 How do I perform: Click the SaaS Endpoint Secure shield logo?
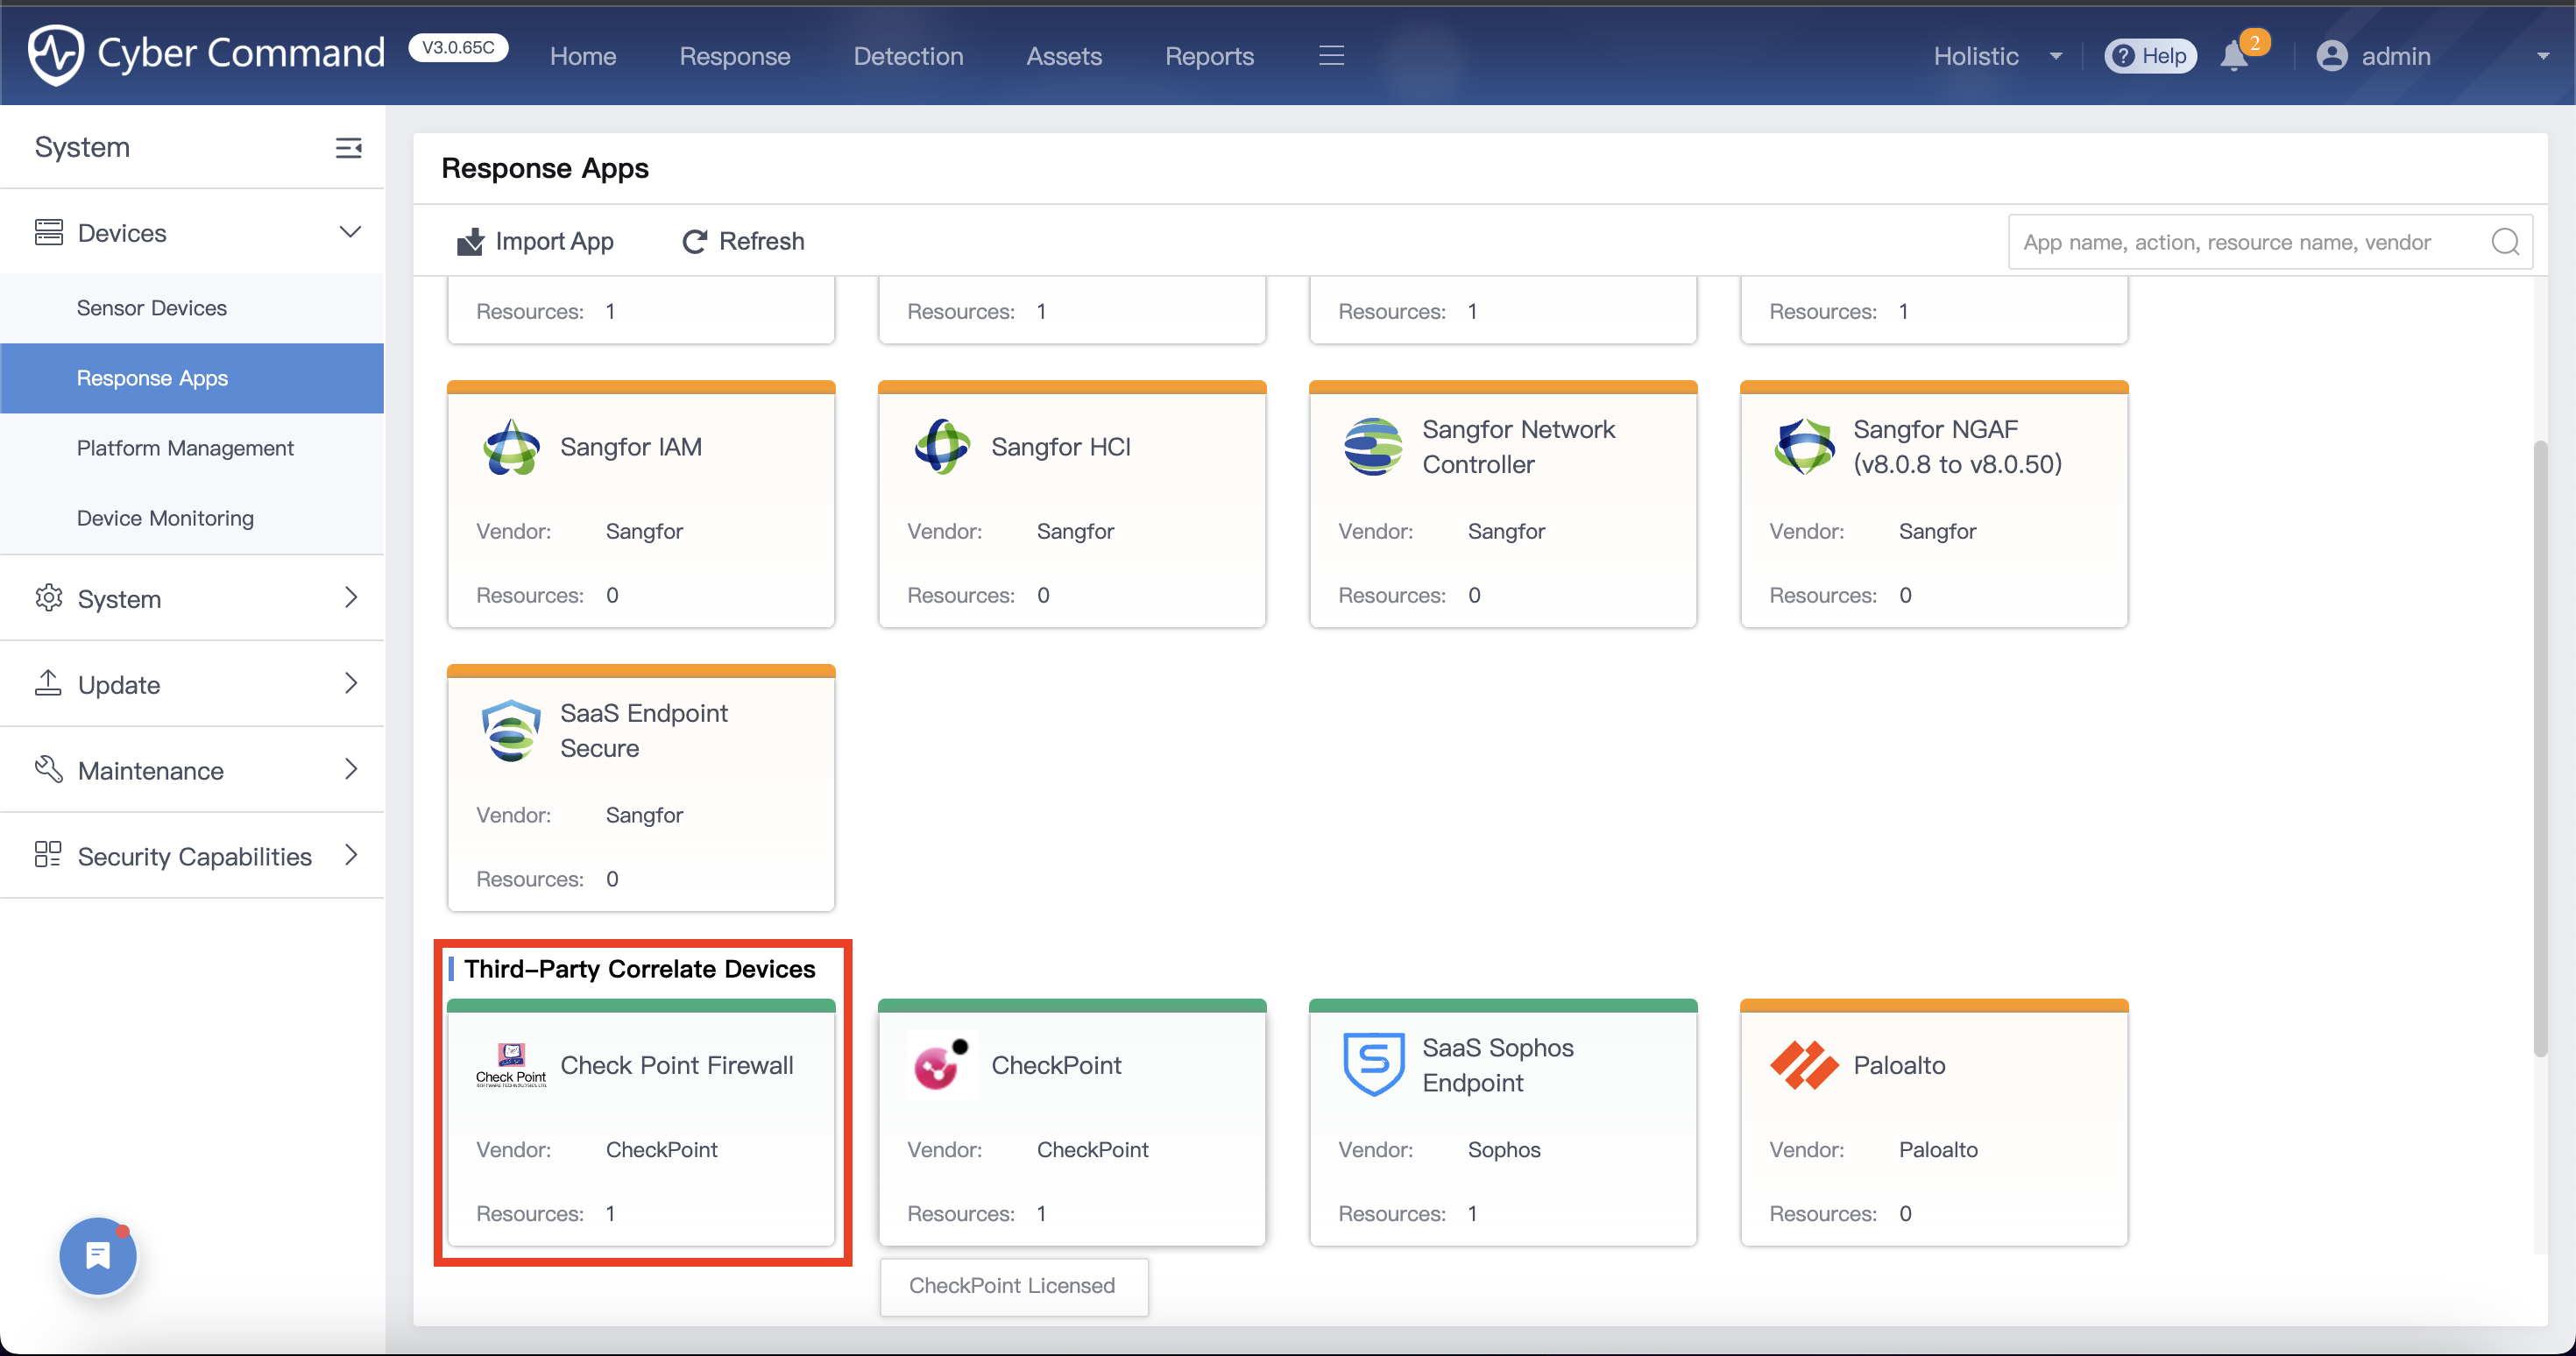(x=511, y=731)
